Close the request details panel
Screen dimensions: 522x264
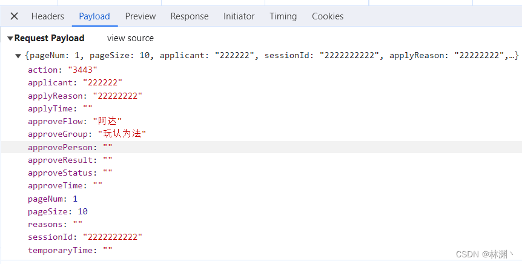click(x=14, y=16)
